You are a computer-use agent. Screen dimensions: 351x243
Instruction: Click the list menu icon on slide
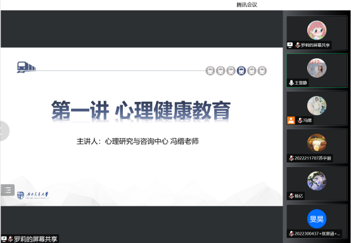(x=8, y=190)
